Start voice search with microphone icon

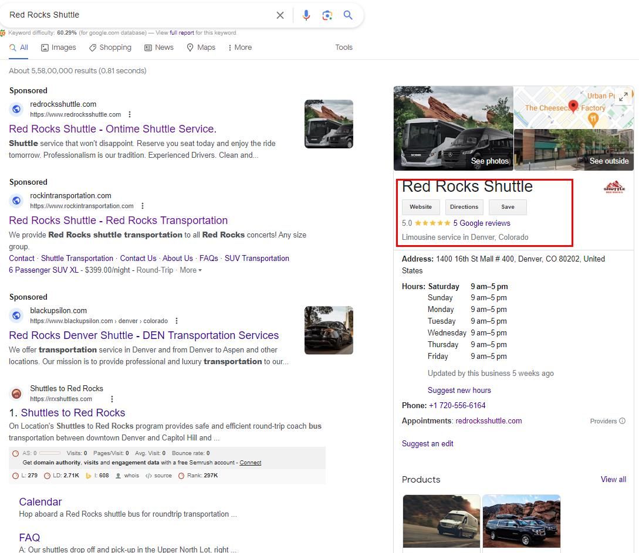coord(306,15)
